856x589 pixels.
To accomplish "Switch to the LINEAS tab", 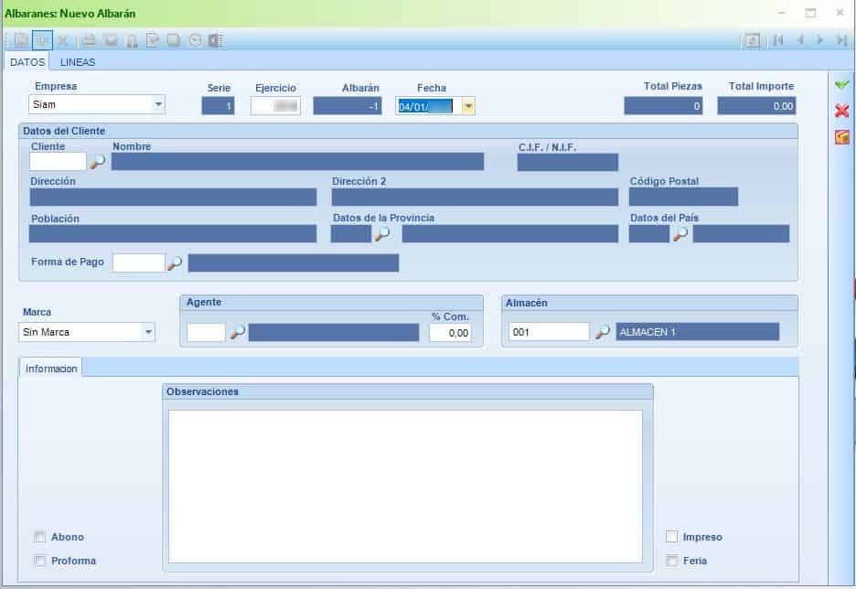I will click(78, 62).
